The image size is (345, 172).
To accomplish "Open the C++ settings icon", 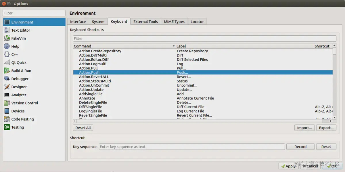I will pos(7,54).
